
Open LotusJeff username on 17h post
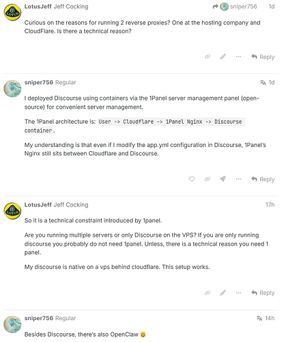coord(38,205)
